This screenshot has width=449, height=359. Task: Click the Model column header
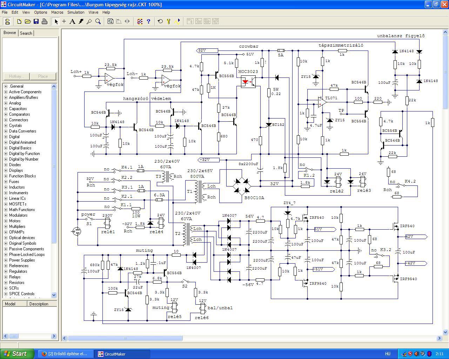coord(14,304)
